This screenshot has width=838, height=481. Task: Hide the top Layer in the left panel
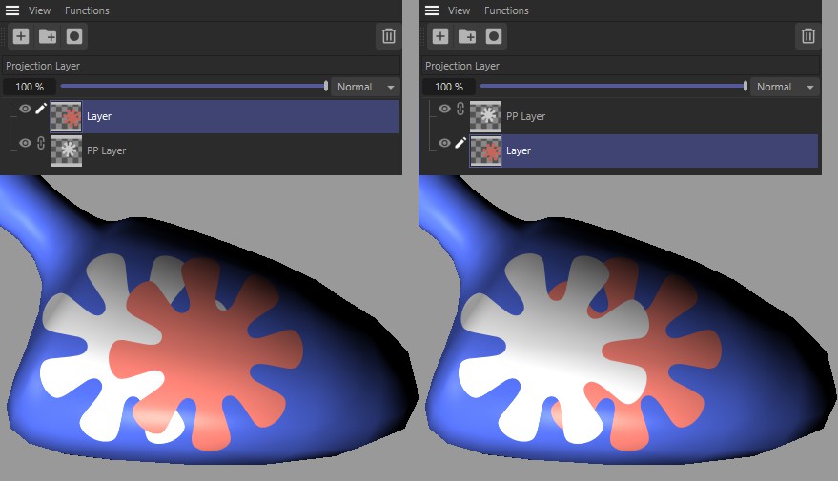pyautogui.click(x=26, y=109)
